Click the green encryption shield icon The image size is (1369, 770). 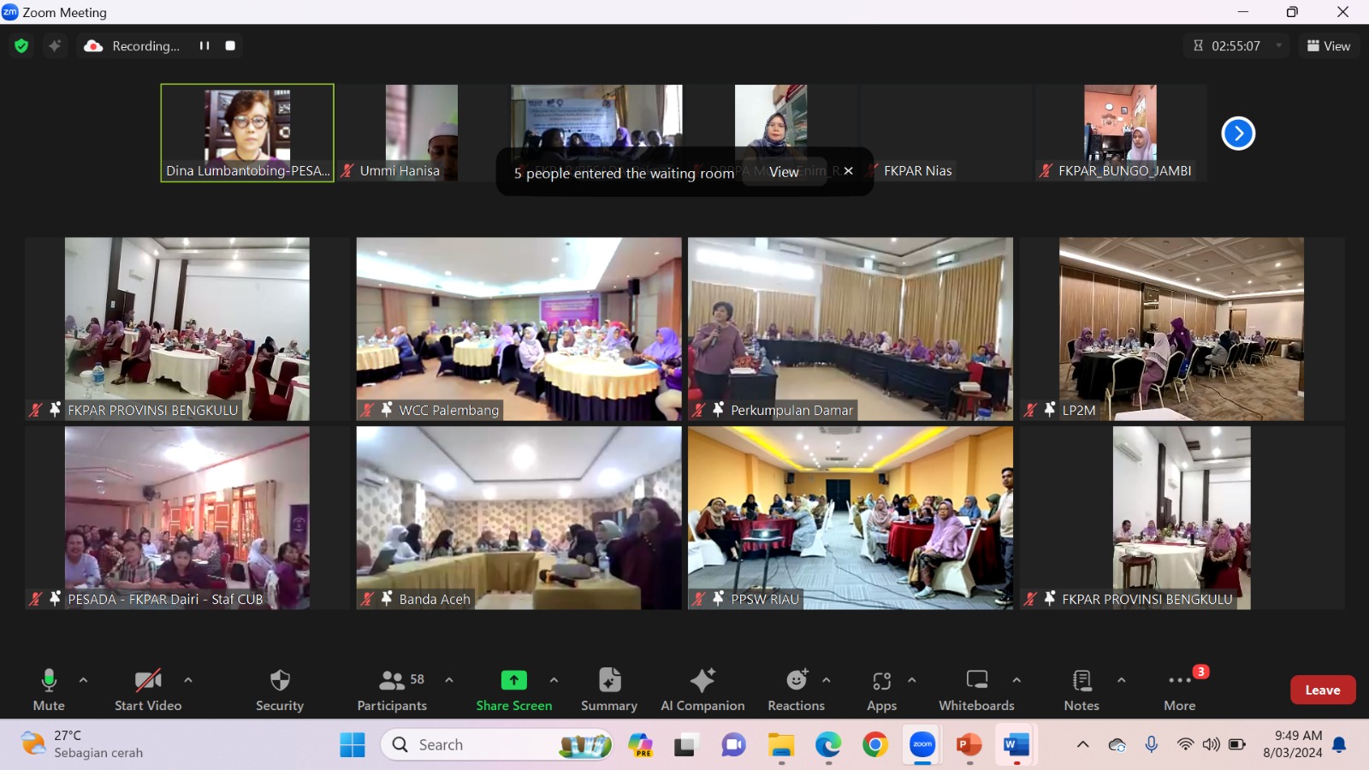pos(21,46)
